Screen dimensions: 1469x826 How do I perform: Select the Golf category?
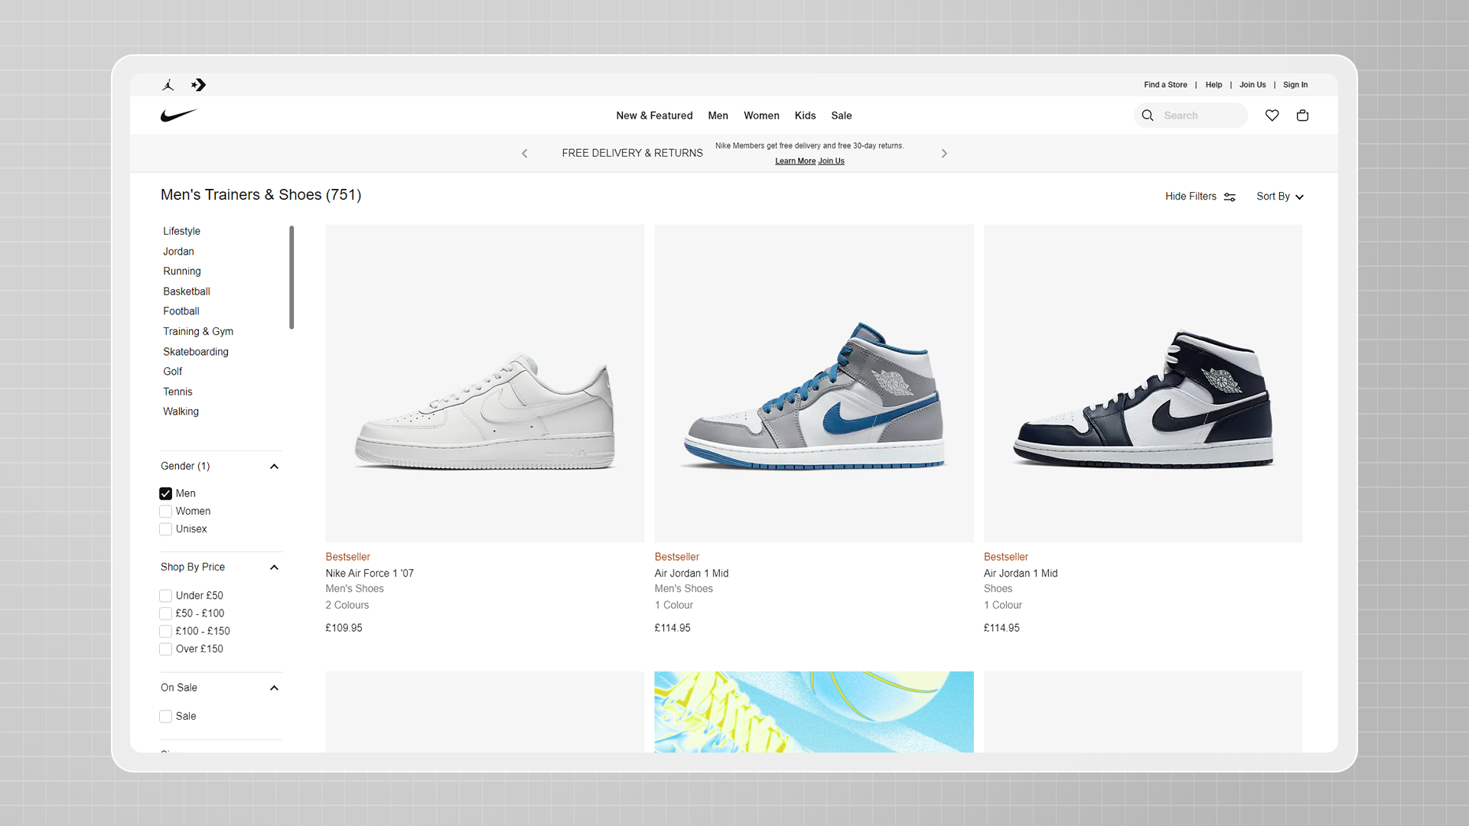[x=172, y=372]
